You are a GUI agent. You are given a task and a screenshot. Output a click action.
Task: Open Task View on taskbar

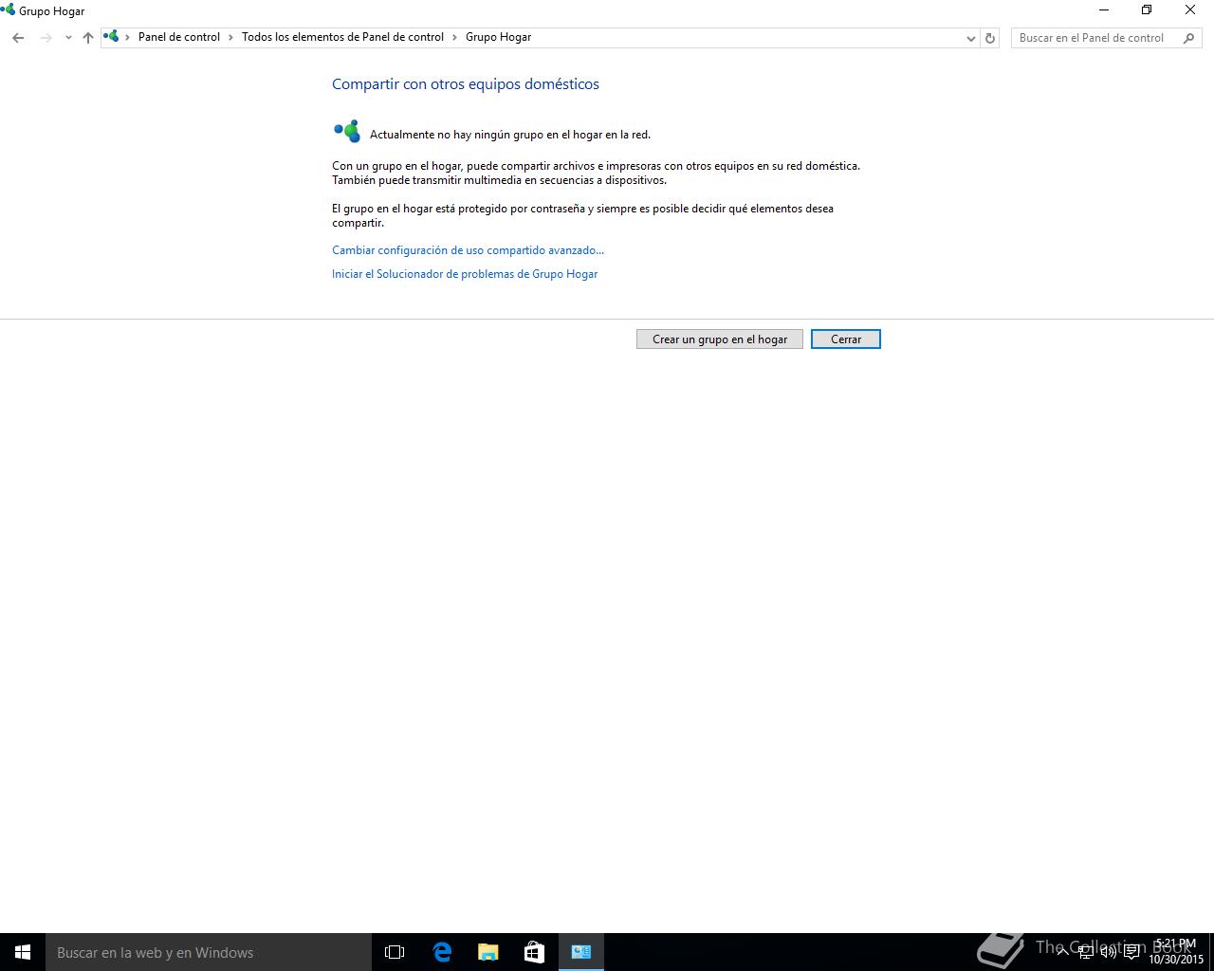pyautogui.click(x=395, y=952)
